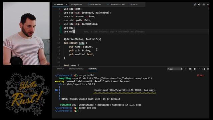Viewport: 213px width, 120px height.
Task: Click the 'note: #[warn(unused_must_use)]' terminal line
Action: pos(91,99)
